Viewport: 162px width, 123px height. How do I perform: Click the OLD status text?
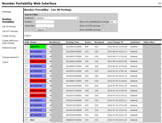coord(32,120)
